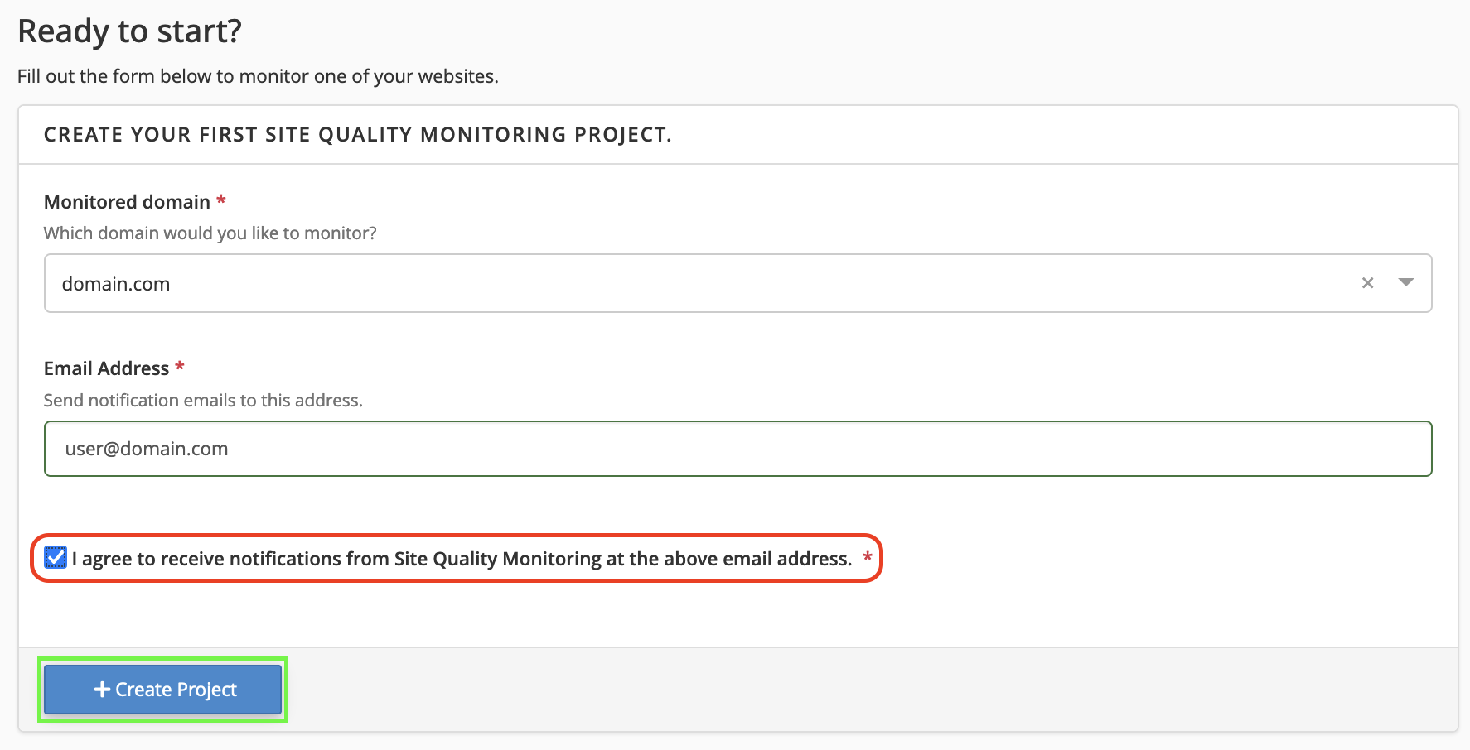Click the red asterisk beside Monitored domain
This screenshot has width=1470, height=750.
(221, 200)
